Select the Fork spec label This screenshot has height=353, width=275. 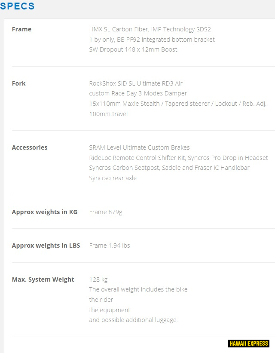18,83
